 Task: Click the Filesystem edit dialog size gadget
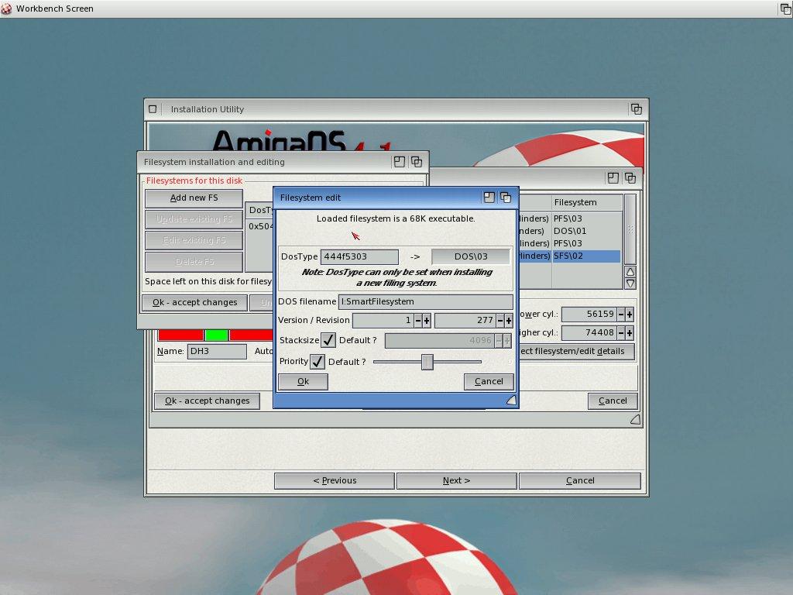[x=511, y=401]
